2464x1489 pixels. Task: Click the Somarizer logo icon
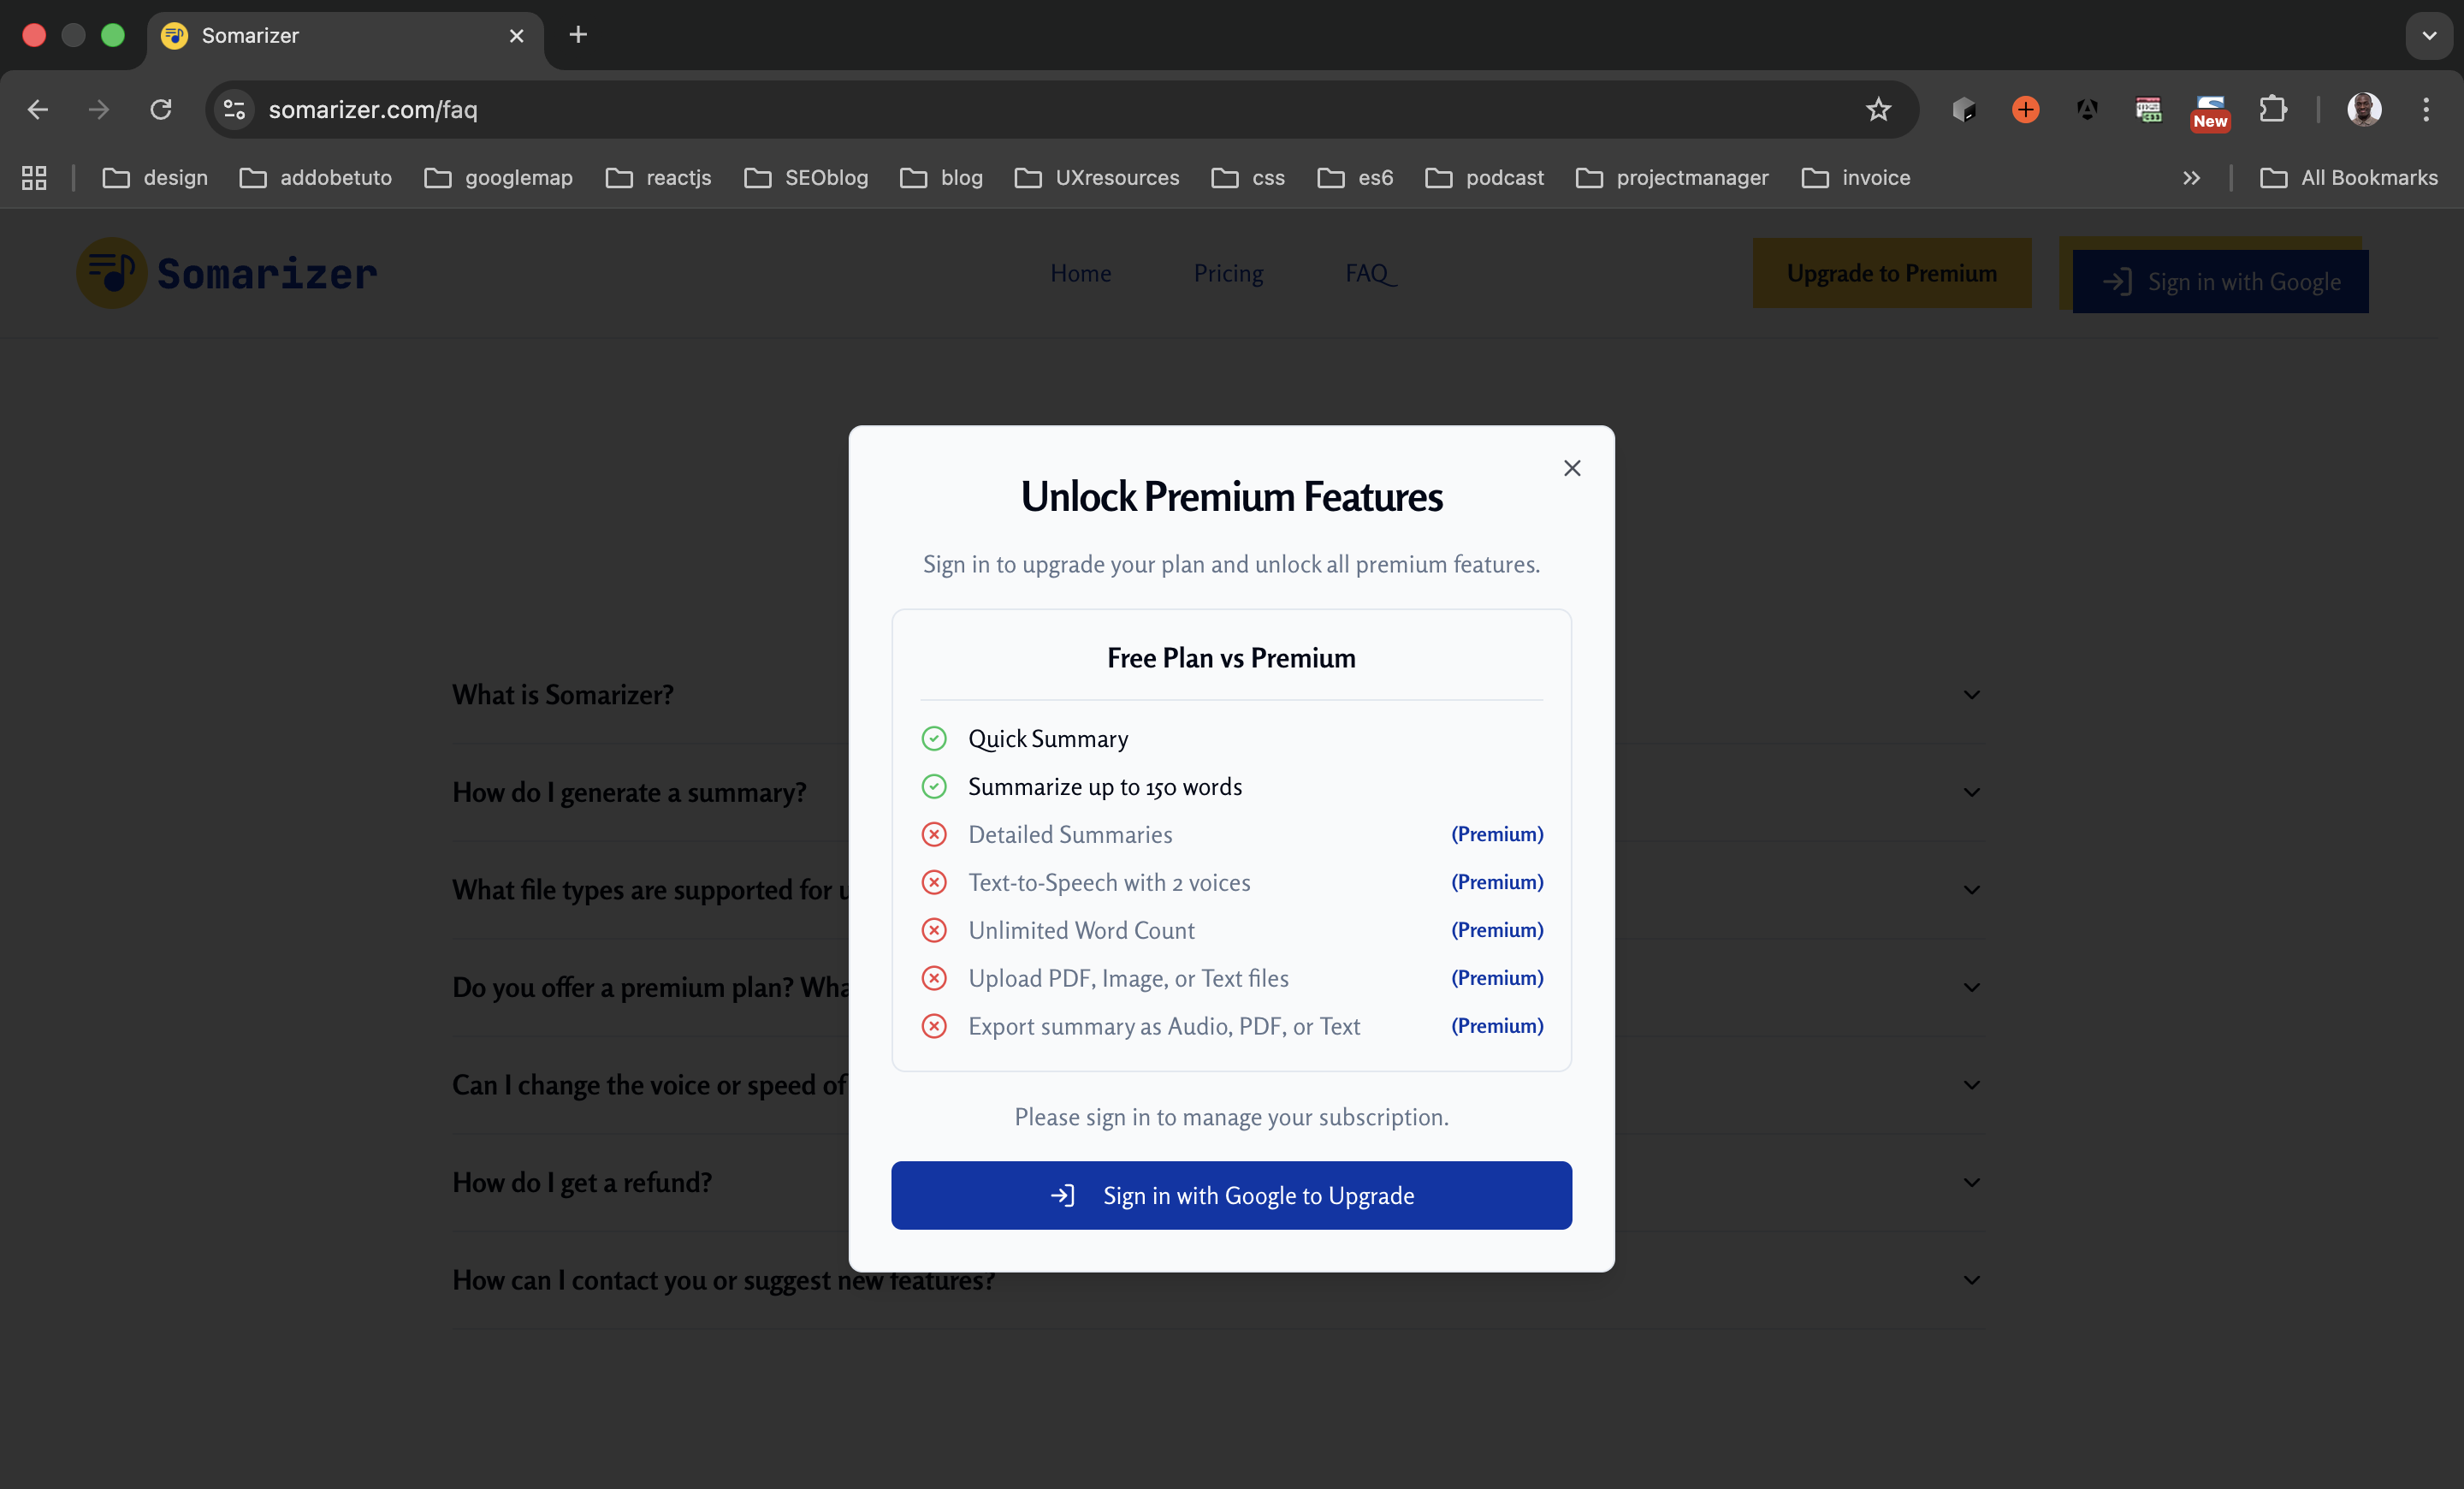112,273
